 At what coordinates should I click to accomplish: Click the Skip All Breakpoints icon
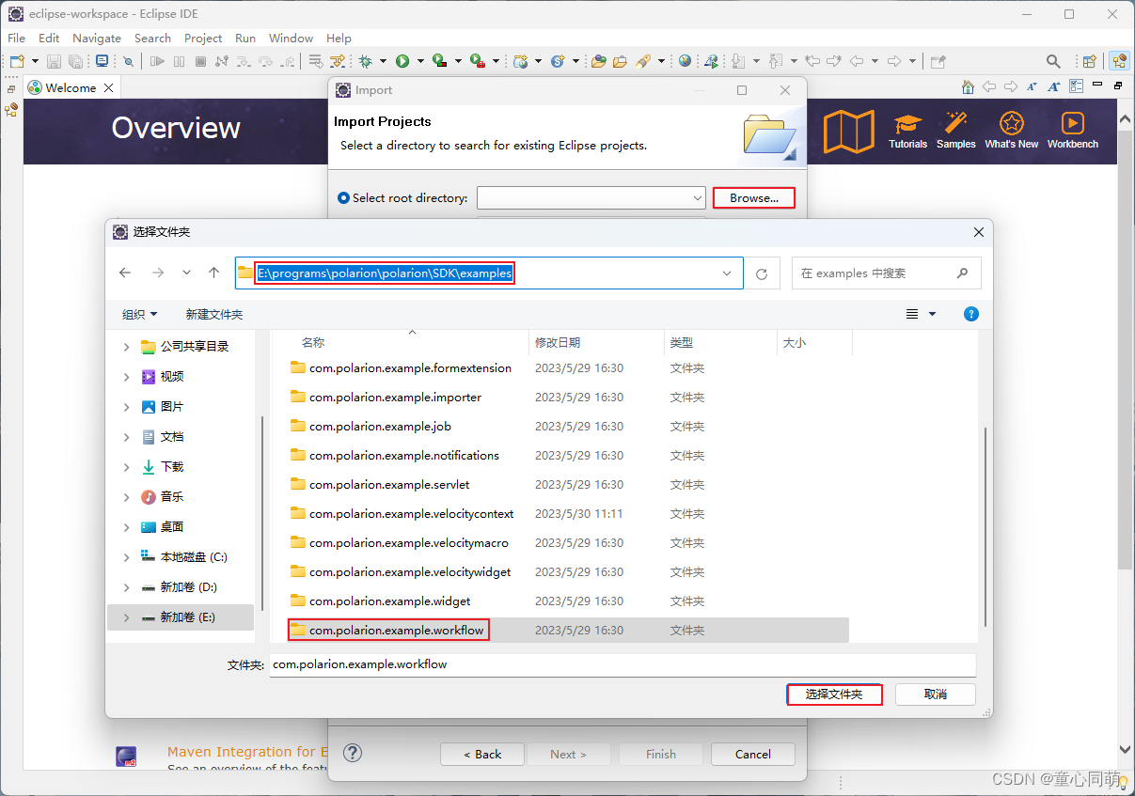129,61
